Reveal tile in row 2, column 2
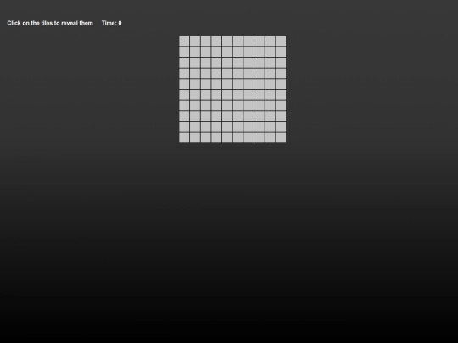The width and height of the screenshot is (458, 343). pyautogui.click(x=195, y=52)
